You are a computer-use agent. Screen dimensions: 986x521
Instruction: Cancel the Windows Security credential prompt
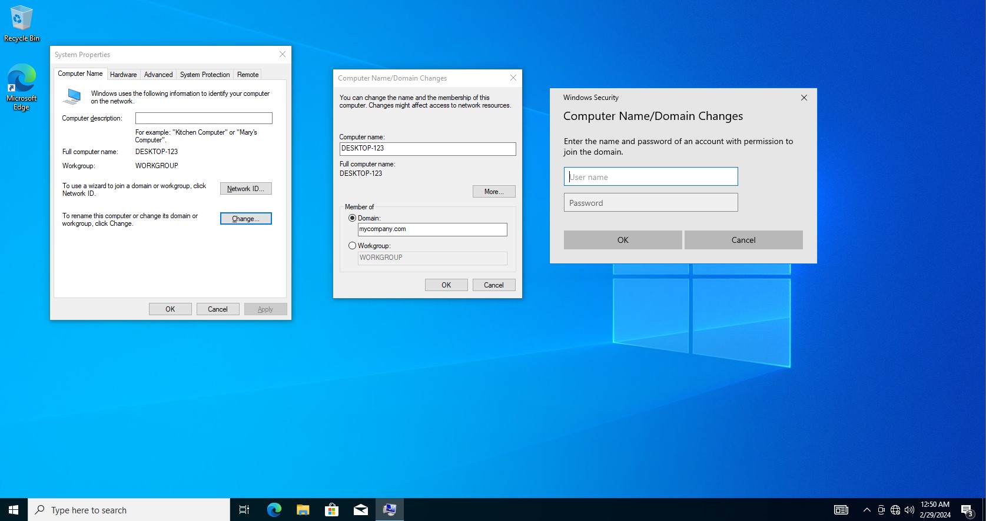[743, 240]
